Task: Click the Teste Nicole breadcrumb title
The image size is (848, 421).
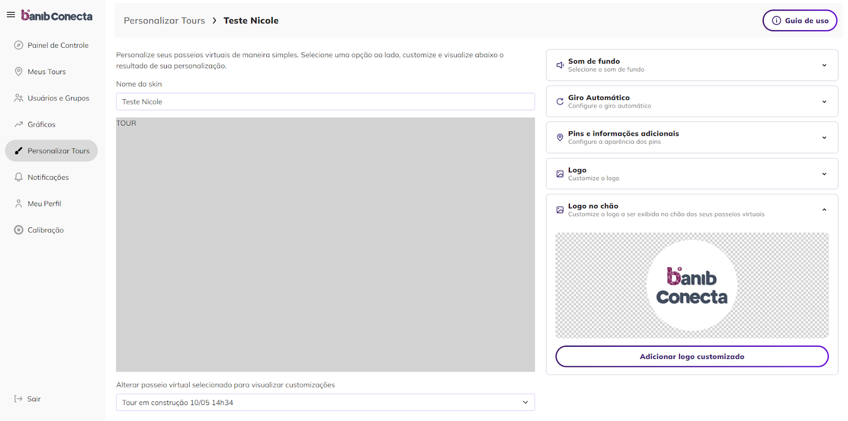Action: click(x=251, y=21)
